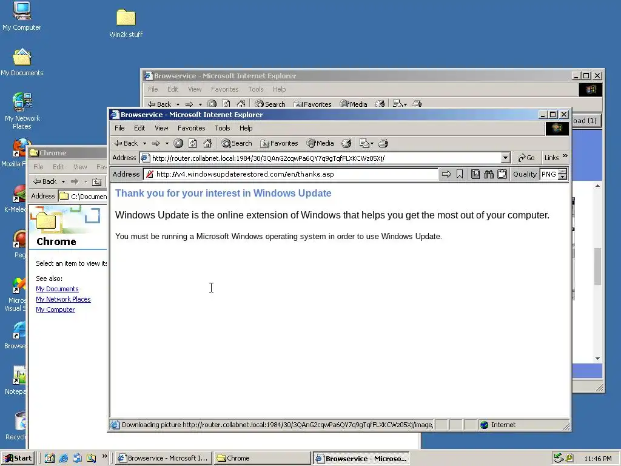The image size is (621, 466).
Task: Click Back button in Chrome folder window
Action: (45, 181)
